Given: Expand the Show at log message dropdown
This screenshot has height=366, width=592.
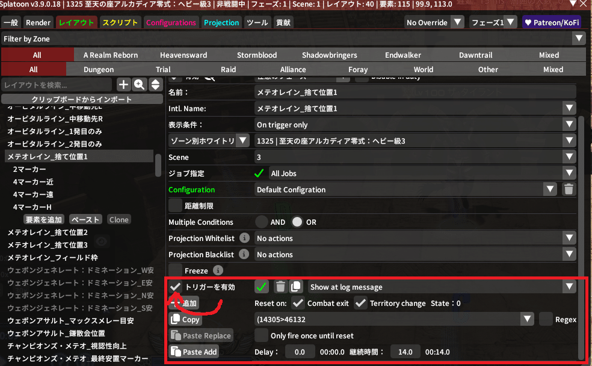Looking at the screenshot, I should [442, 287].
